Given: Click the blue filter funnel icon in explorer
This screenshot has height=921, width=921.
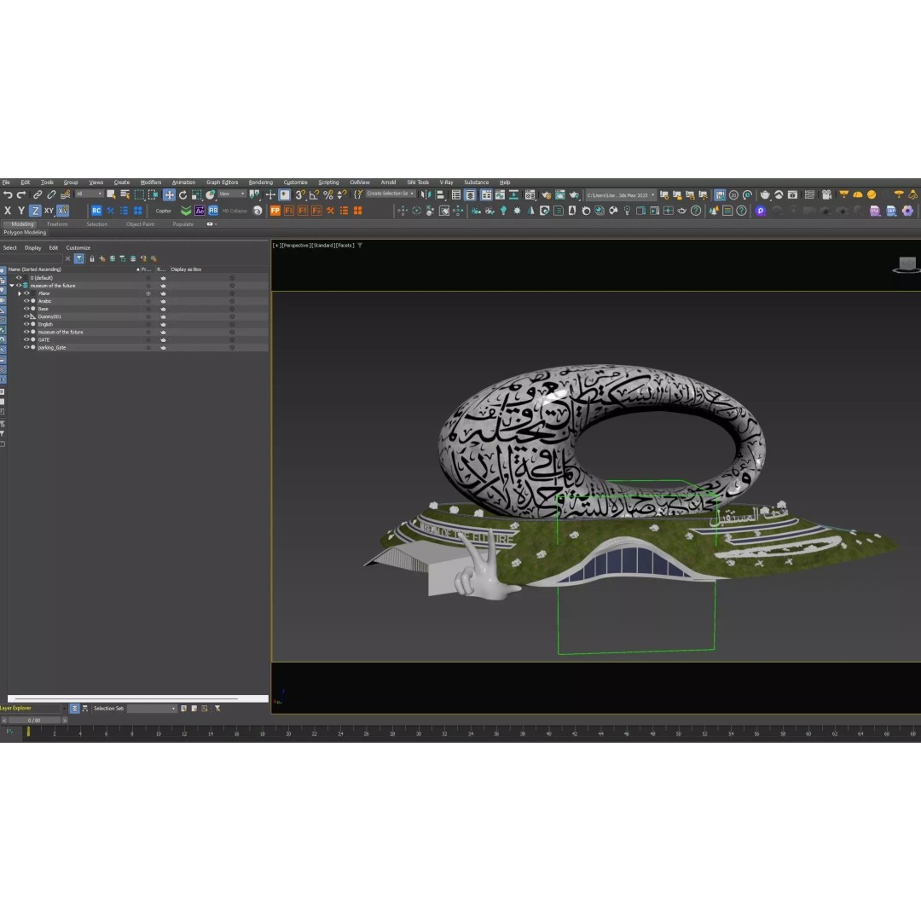Looking at the screenshot, I should click(79, 258).
